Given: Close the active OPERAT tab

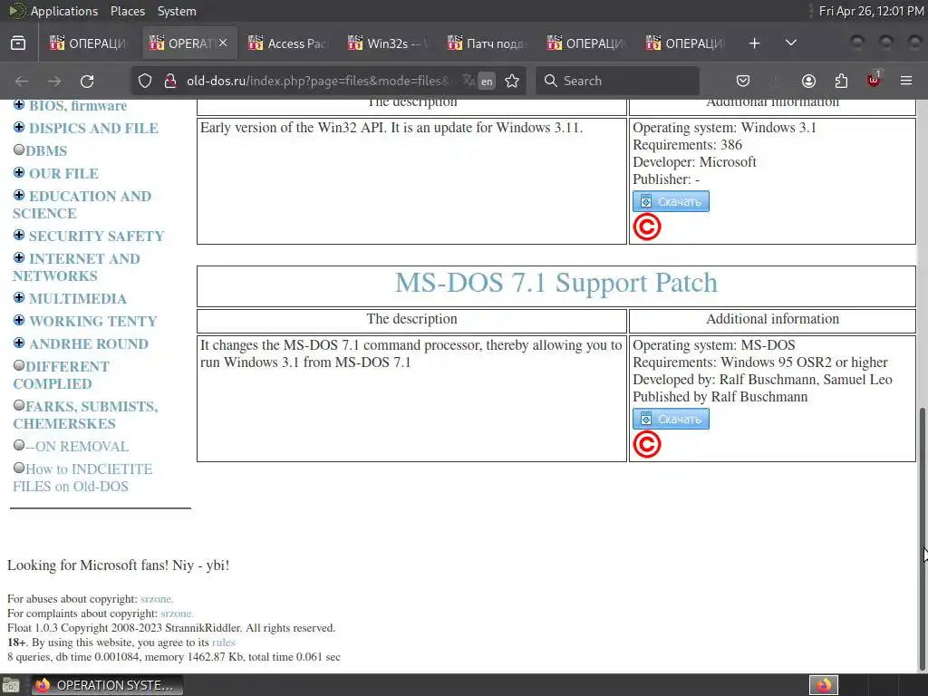Looking at the screenshot, I should coord(223,43).
